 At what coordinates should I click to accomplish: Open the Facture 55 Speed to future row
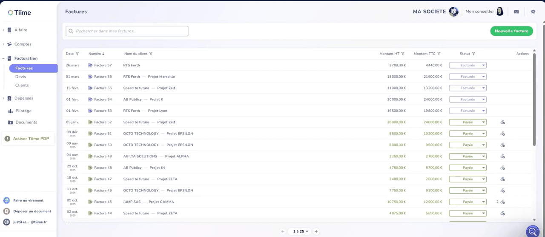(297, 88)
